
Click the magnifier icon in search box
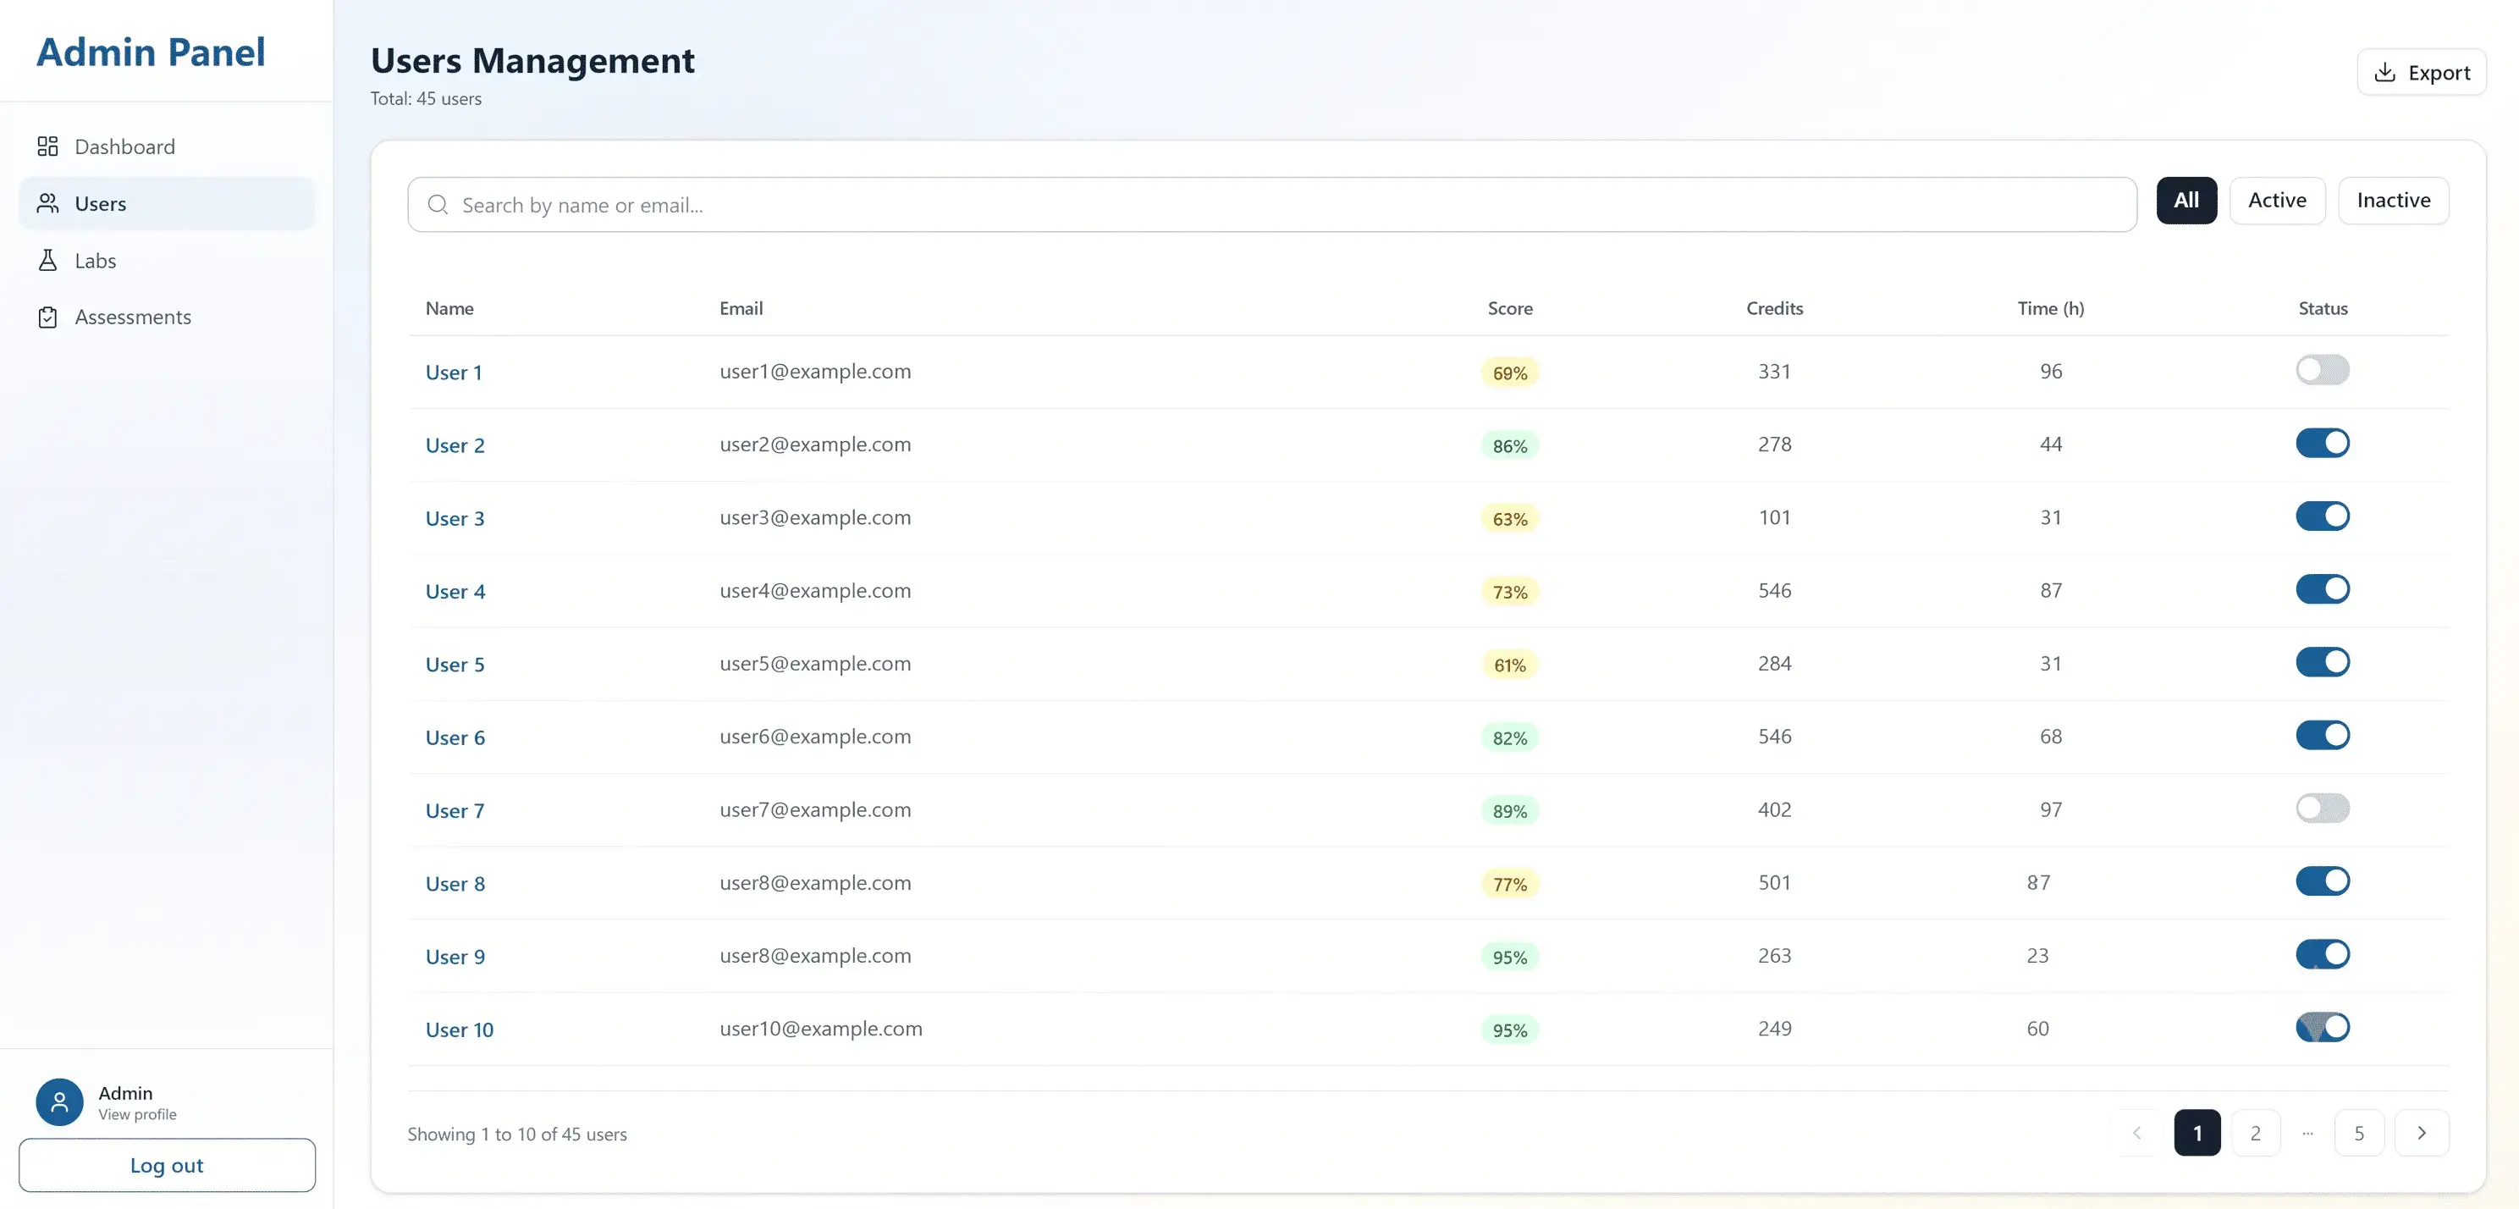438,204
